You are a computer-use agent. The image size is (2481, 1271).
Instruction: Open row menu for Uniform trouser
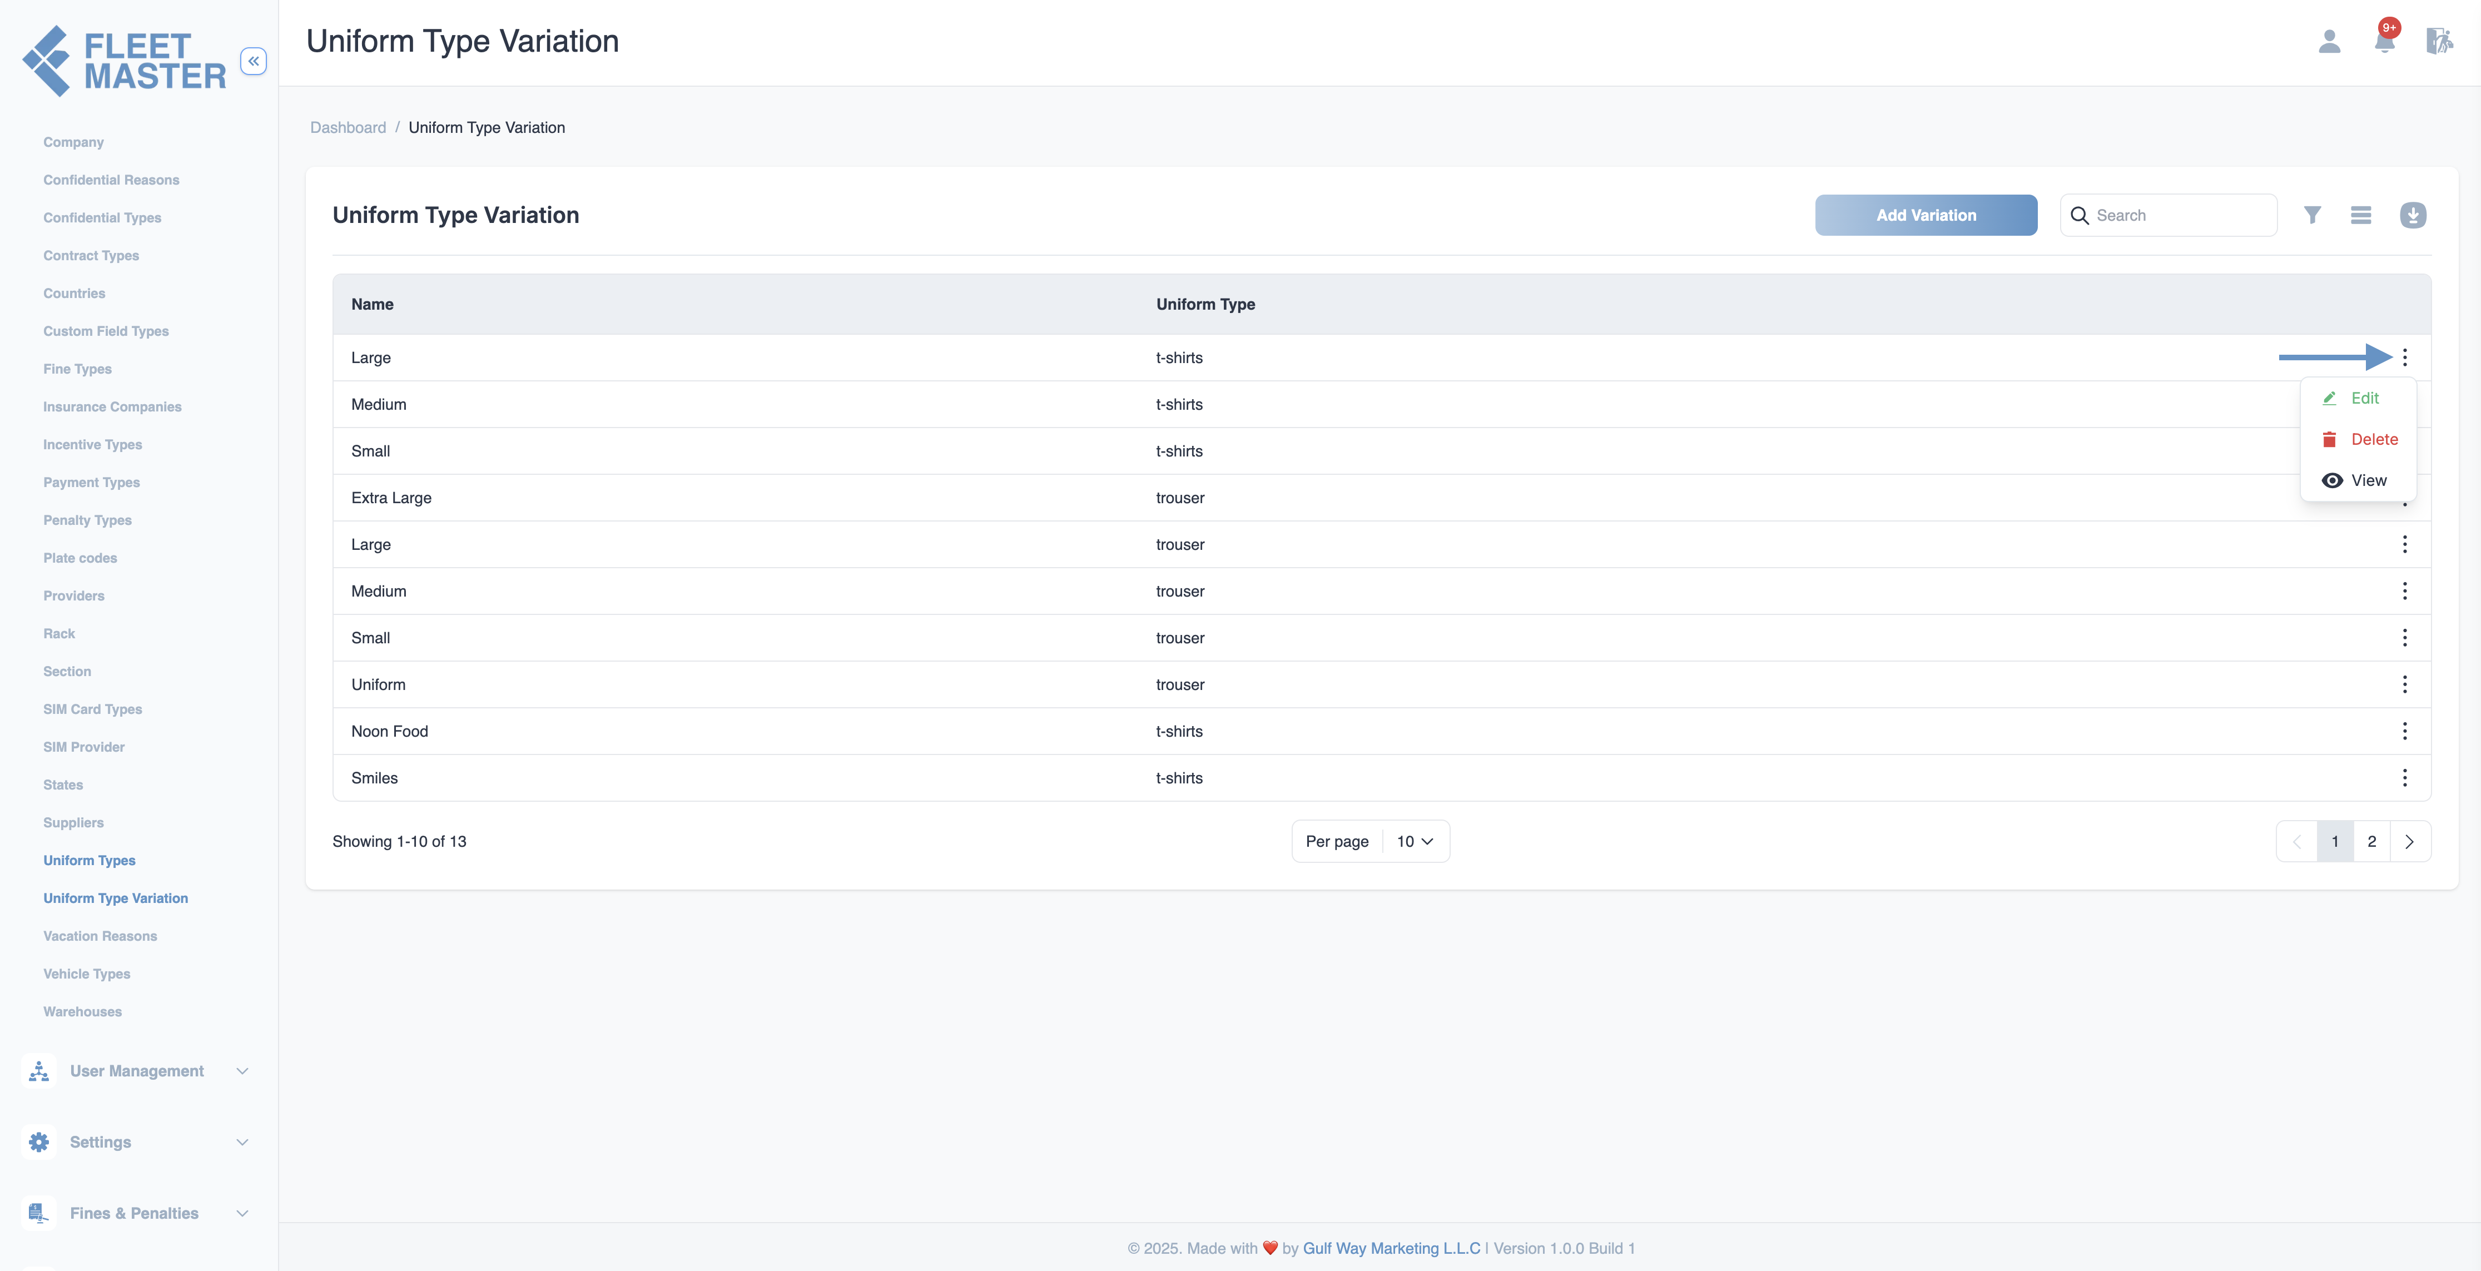pos(2405,684)
